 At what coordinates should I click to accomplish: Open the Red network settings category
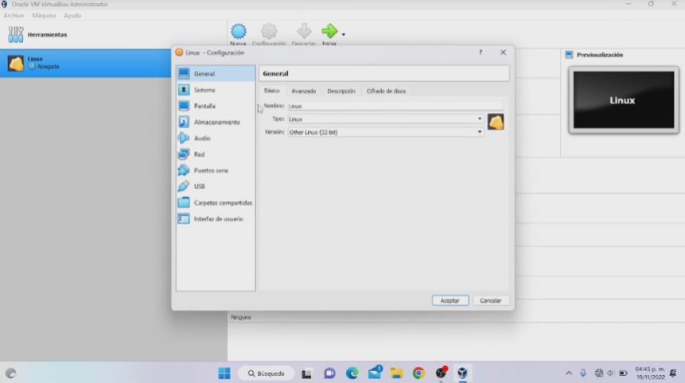click(x=216, y=154)
